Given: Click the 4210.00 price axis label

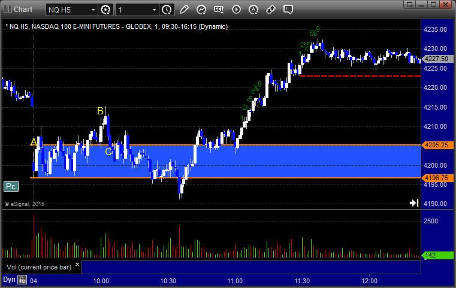Looking at the screenshot, I should (x=436, y=127).
